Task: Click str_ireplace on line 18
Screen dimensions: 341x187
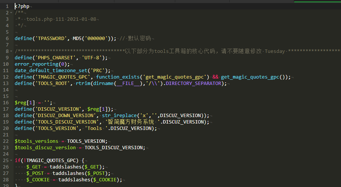Action: (119, 116)
